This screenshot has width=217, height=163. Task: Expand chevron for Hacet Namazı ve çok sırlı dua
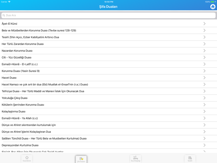coord(204,84)
